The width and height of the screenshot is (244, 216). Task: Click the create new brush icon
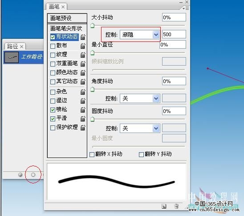(x=164, y=206)
